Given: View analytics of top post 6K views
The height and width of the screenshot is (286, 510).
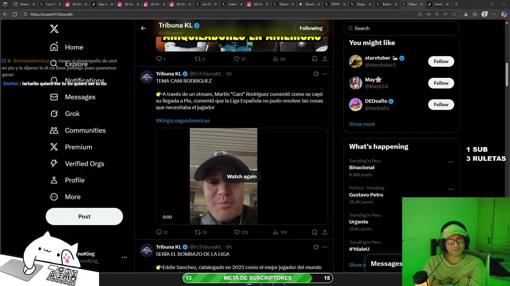Looking at the screenshot, I should 279,59.
